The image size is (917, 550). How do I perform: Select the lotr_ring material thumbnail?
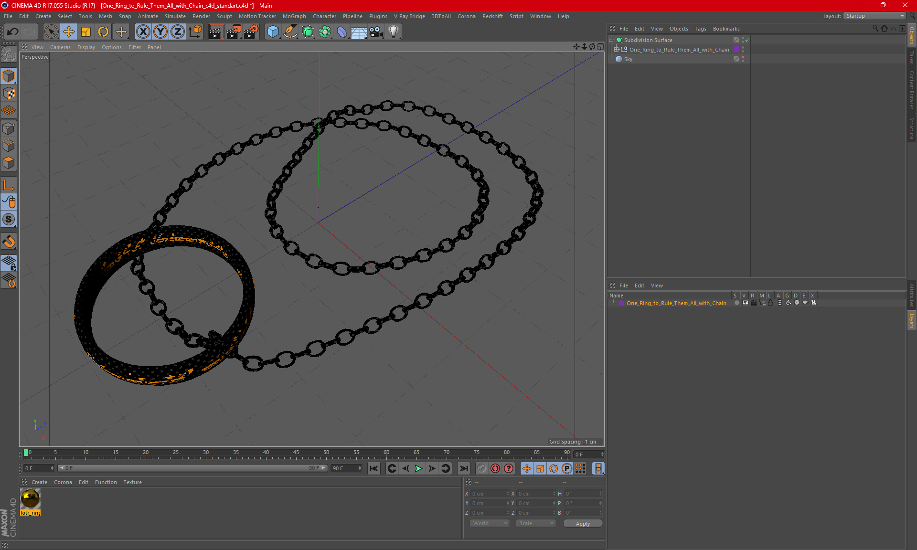(30, 499)
